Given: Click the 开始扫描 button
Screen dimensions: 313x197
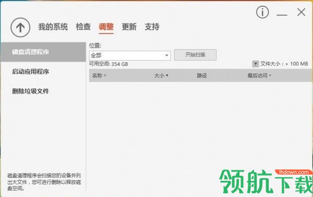Looking at the screenshot, I should pyautogui.click(x=195, y=55).
